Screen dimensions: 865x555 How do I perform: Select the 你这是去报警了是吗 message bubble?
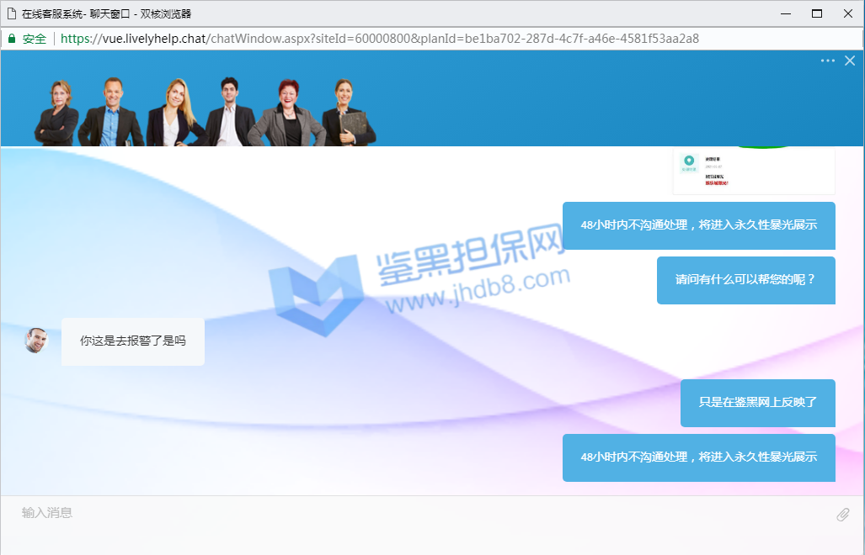(x=132, y=341)
